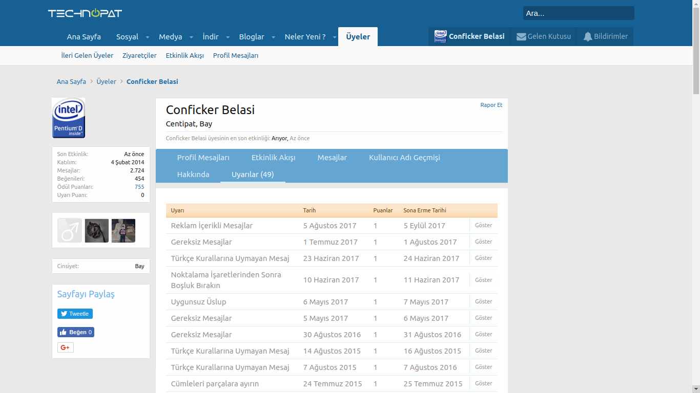Share page with the Tweetle button

[x=75, y=314]
